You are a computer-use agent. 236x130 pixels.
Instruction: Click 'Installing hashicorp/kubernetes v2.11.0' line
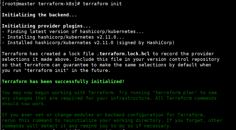click(63, 37)
